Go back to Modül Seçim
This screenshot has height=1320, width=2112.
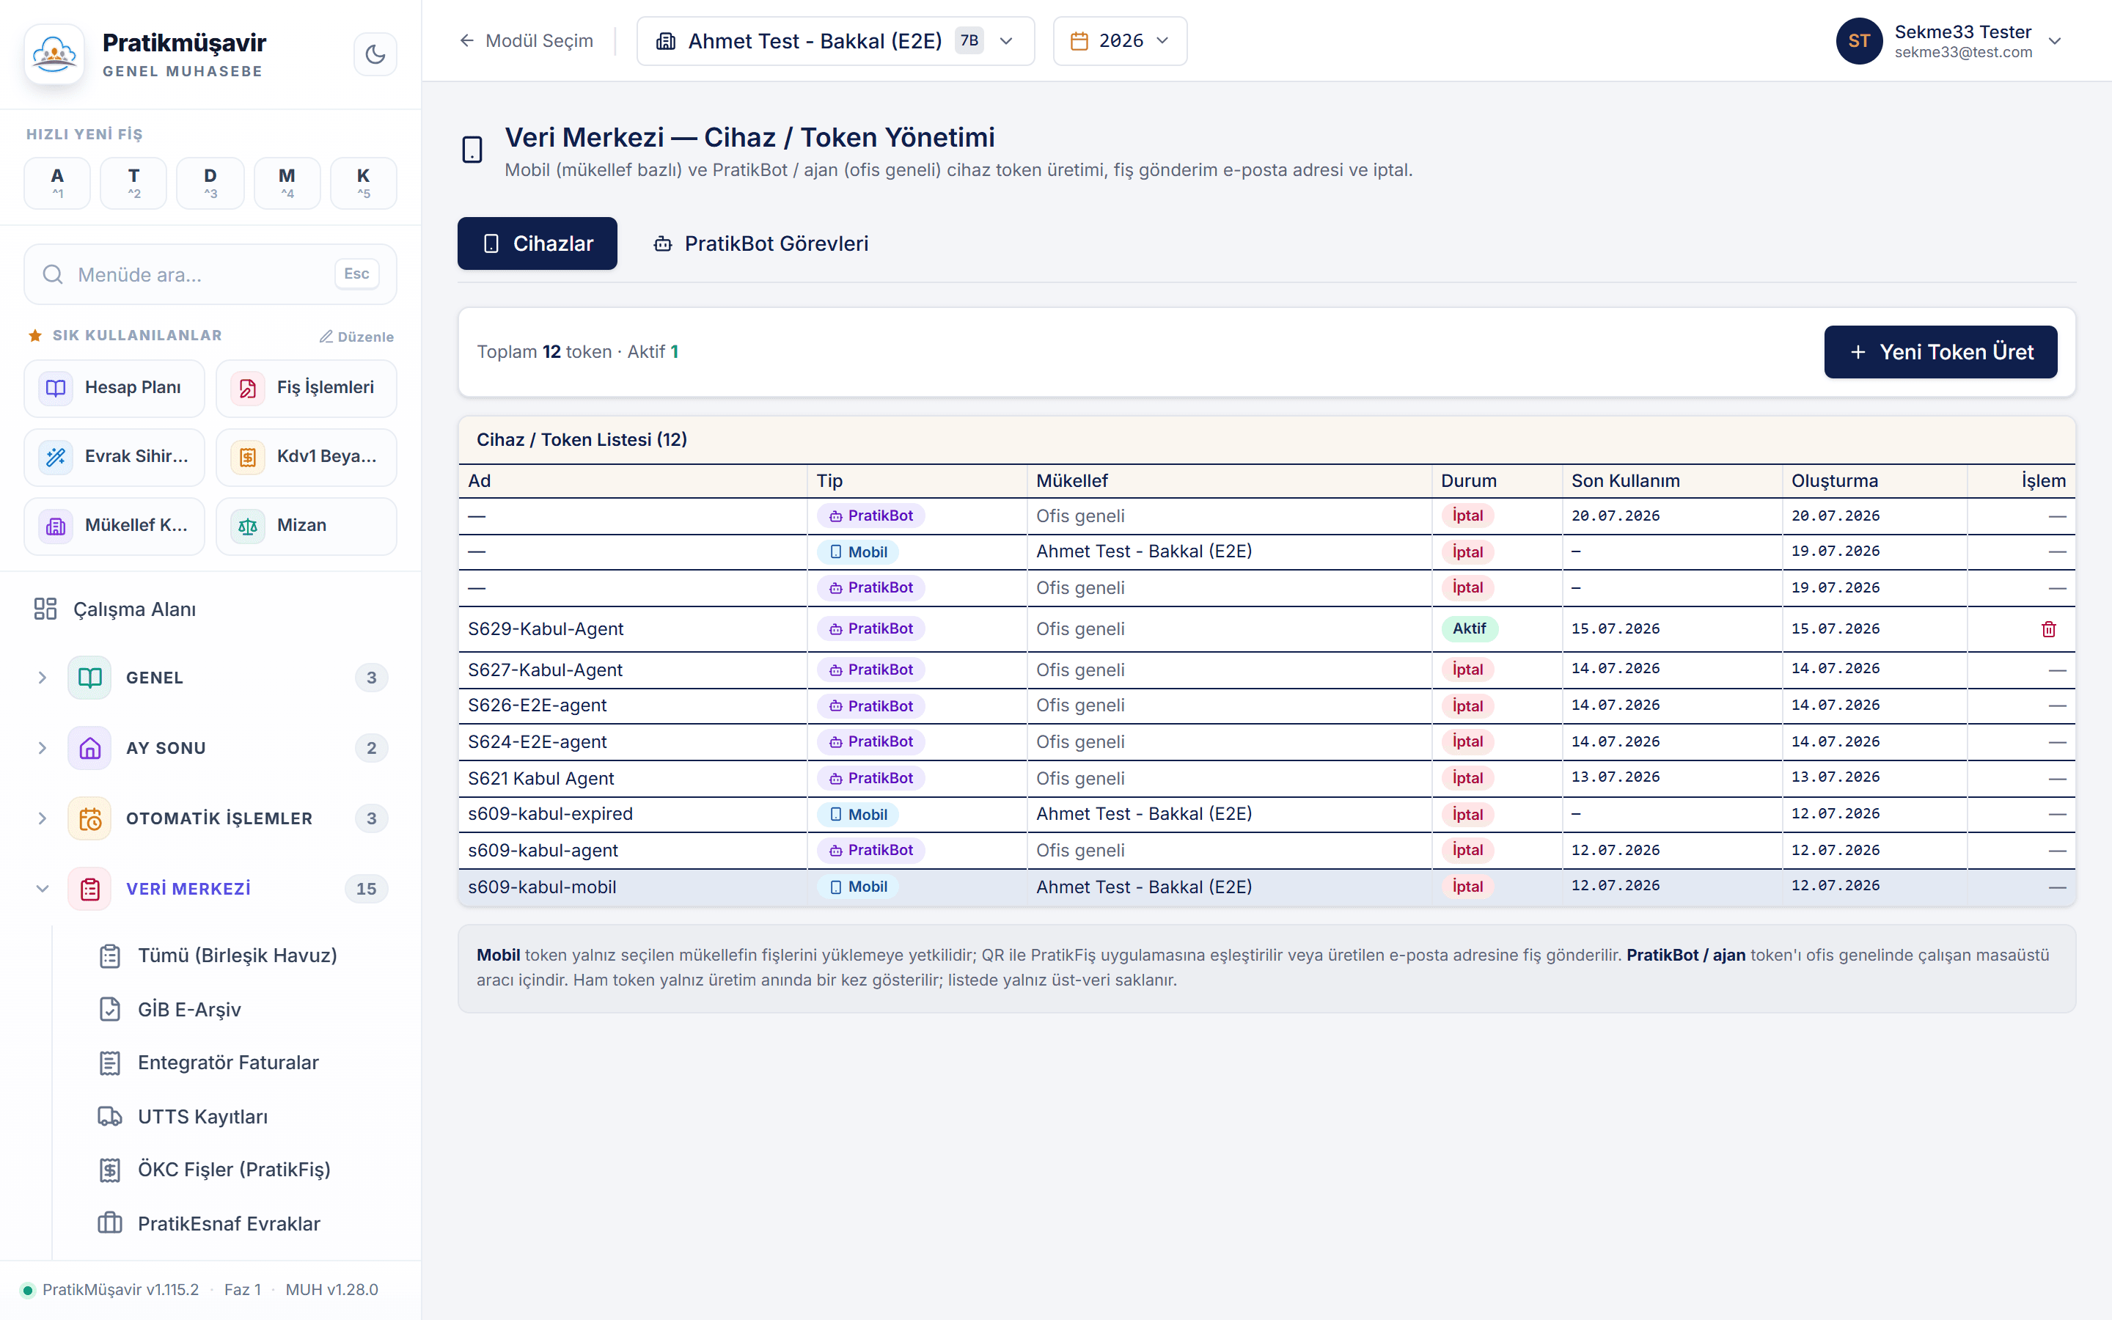pyautogui.click(x=527, y=41)
